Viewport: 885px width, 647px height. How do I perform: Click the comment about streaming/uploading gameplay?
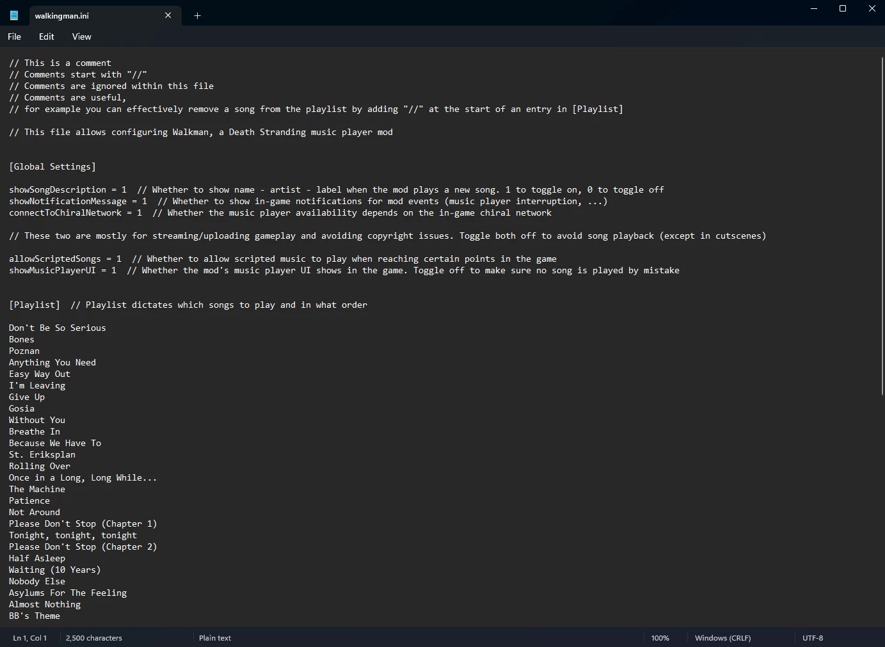tap(388, 236)
